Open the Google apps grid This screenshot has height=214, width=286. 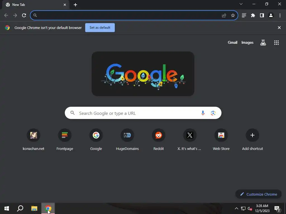coord(277,43)
